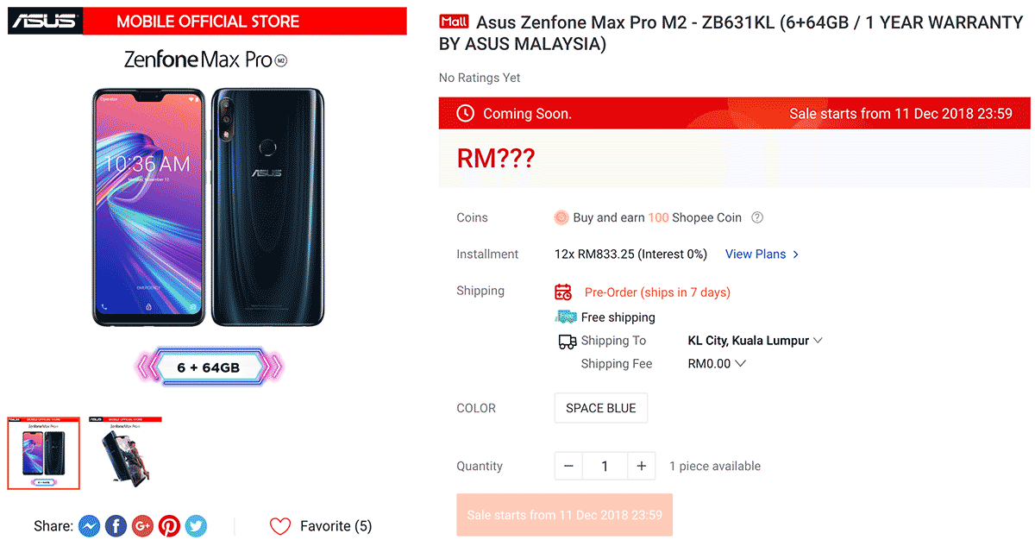Increase quantity with plus button
The height and width of the screenshot is (546, 1035).
[641, 466]
